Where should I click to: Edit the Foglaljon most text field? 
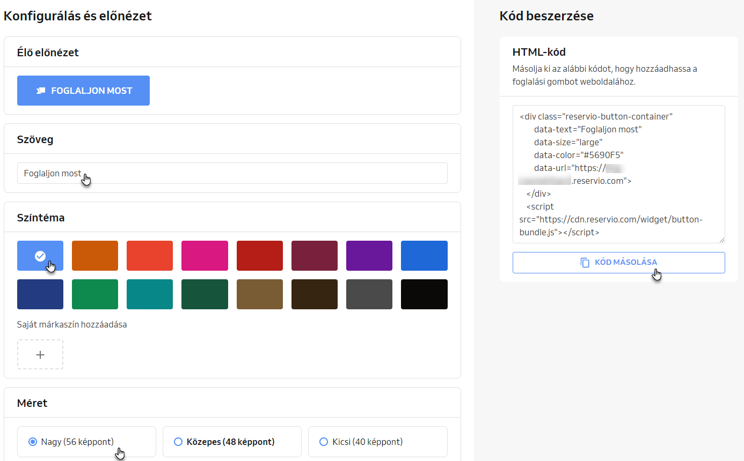pos(232,173)
